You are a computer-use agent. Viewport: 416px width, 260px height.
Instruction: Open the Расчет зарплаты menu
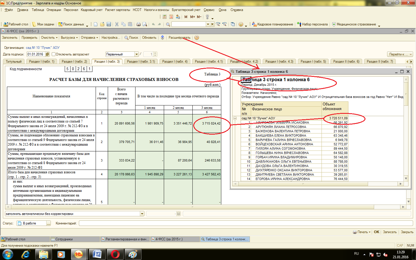118,10
